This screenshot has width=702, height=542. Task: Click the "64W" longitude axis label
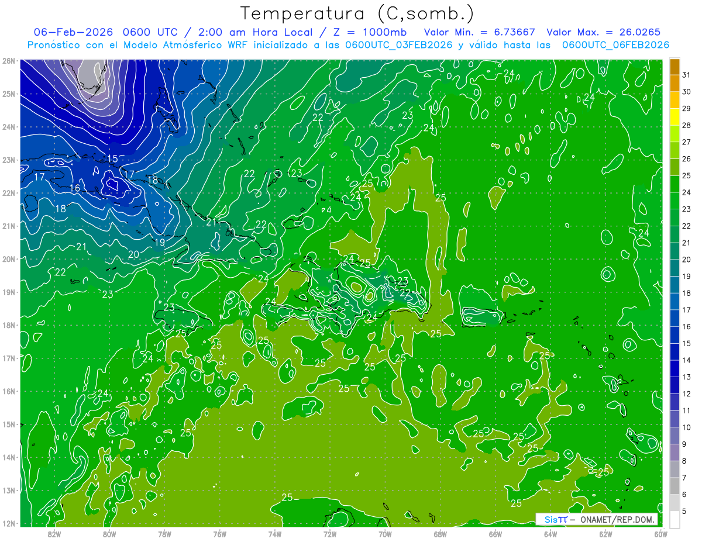[x=550, y=534]
